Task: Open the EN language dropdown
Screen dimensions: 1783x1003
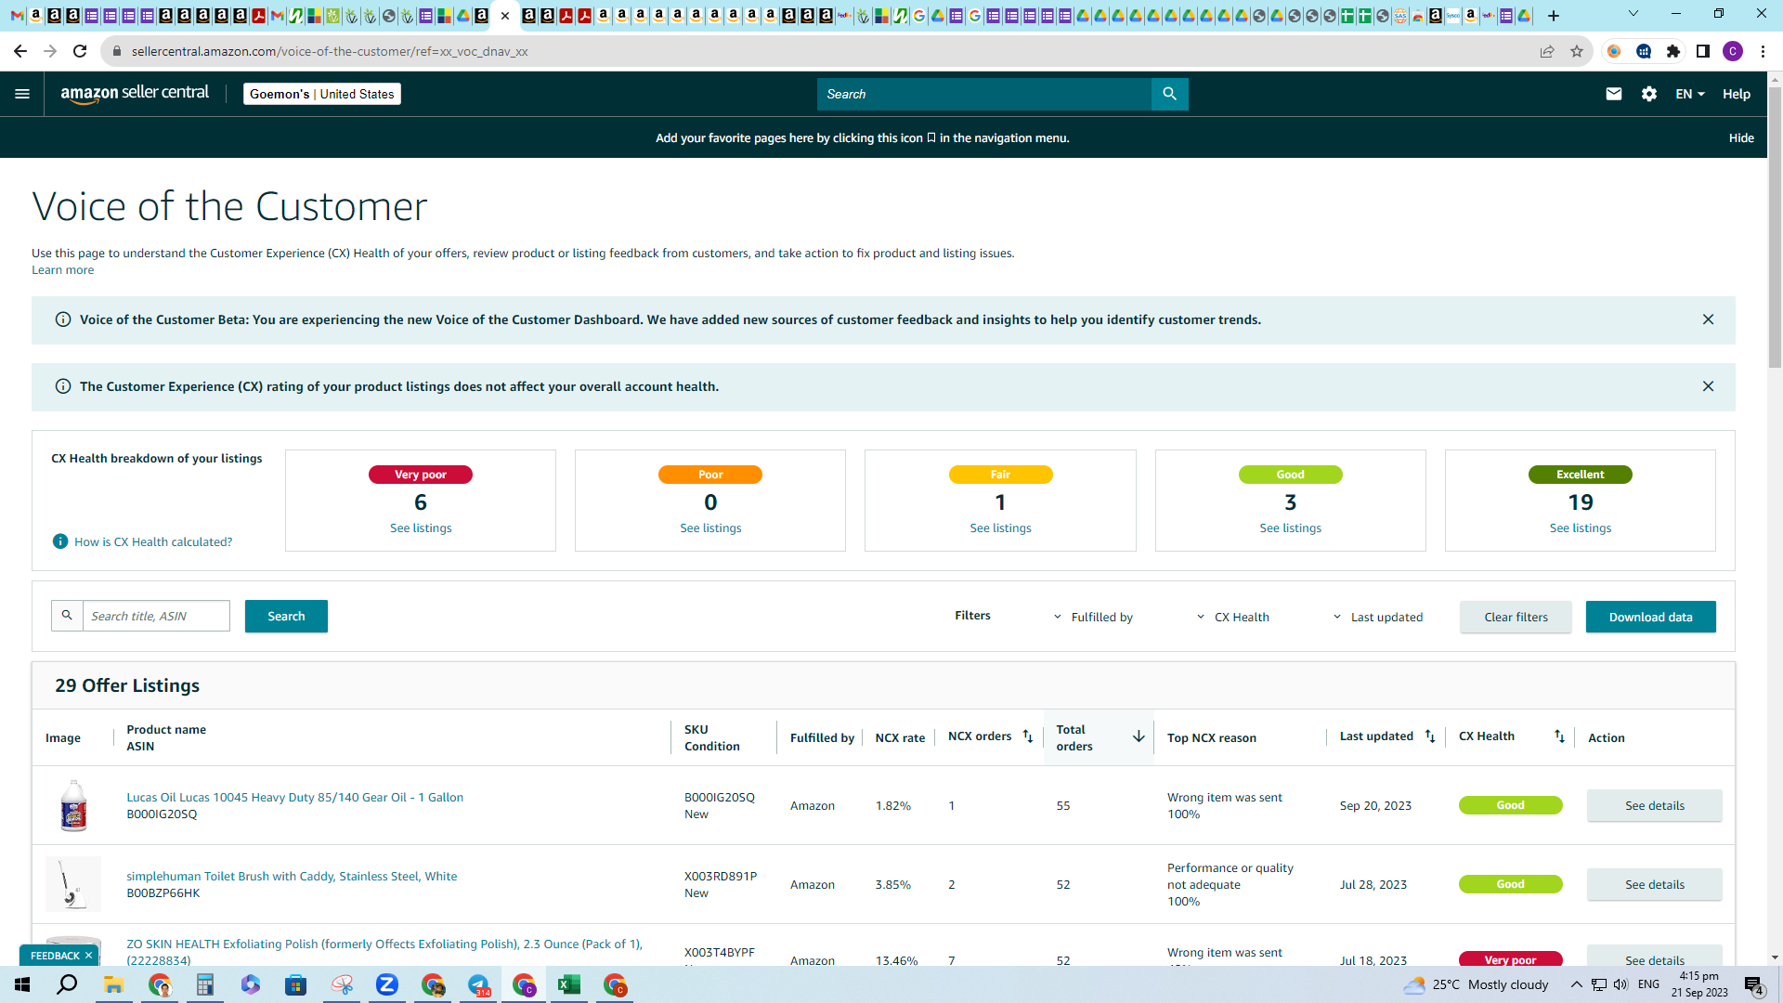Action: tap(1690, 94)
